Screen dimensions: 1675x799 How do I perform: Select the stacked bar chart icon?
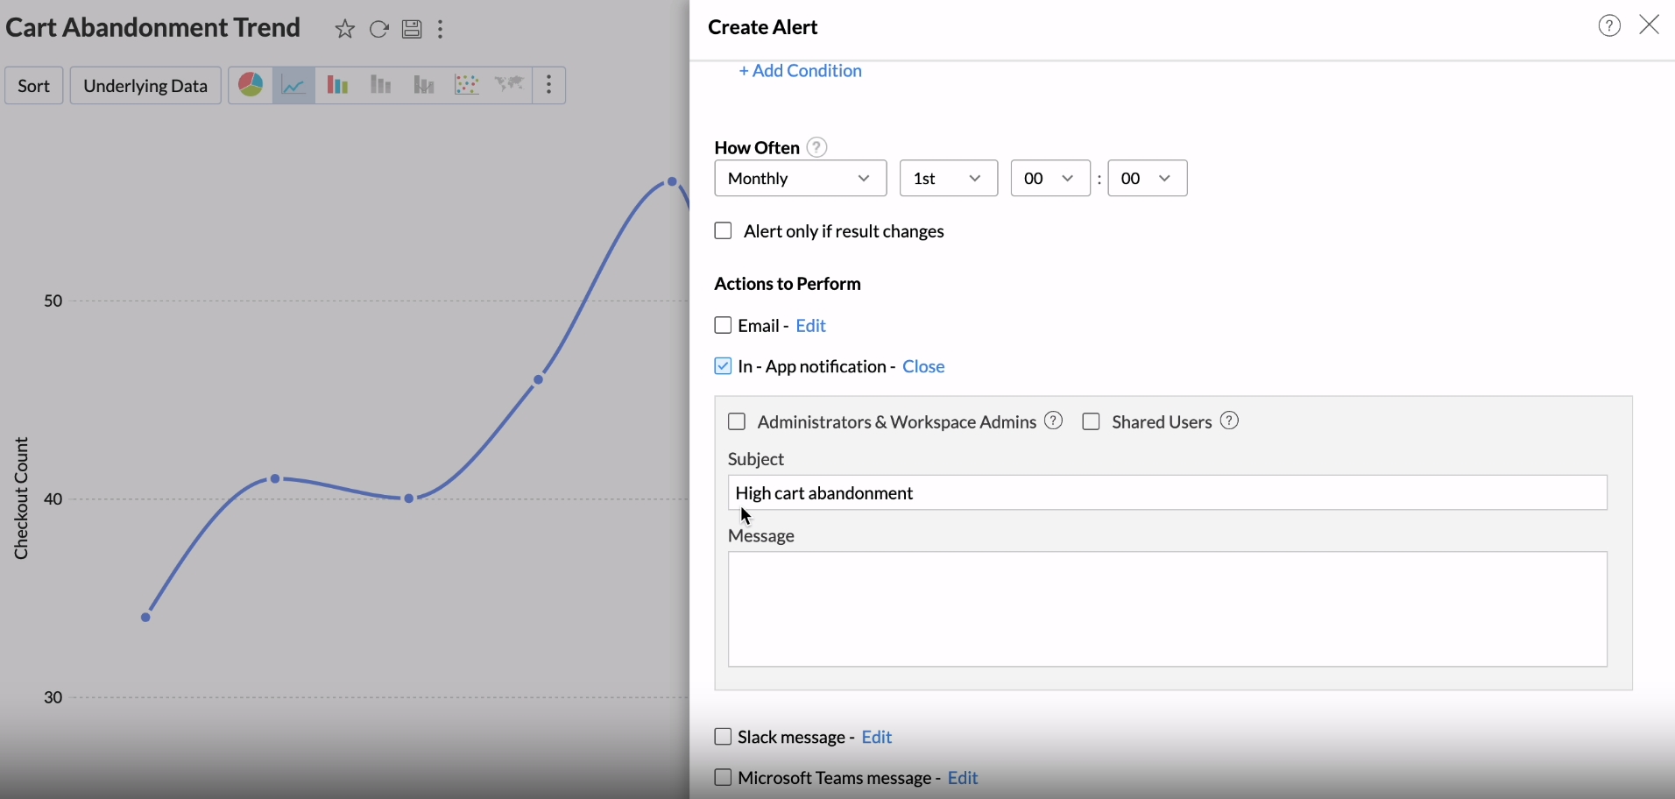point(379,85)
